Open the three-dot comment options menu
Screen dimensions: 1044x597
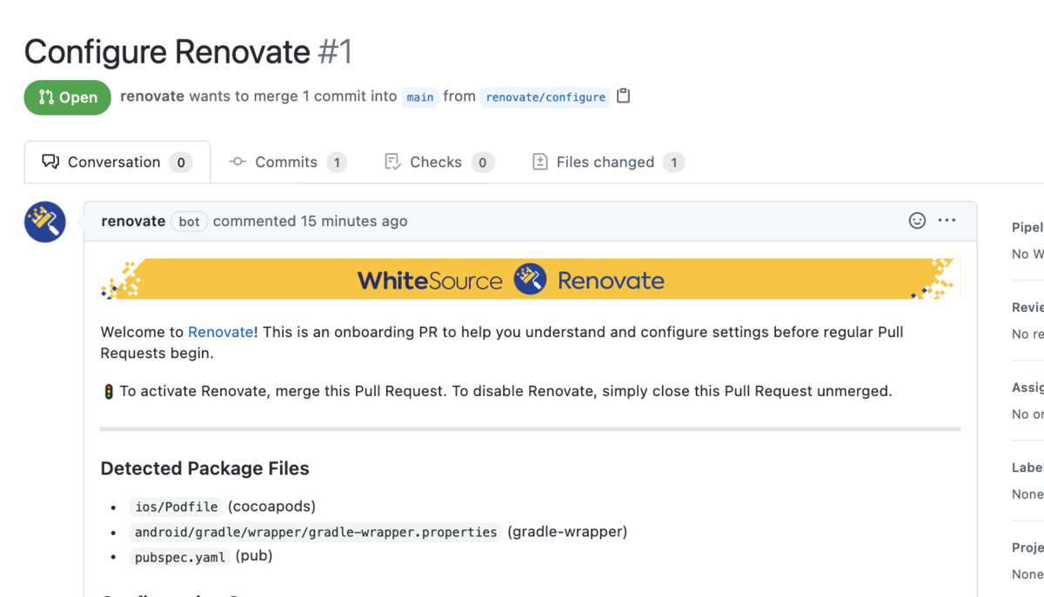pos(947,221)
